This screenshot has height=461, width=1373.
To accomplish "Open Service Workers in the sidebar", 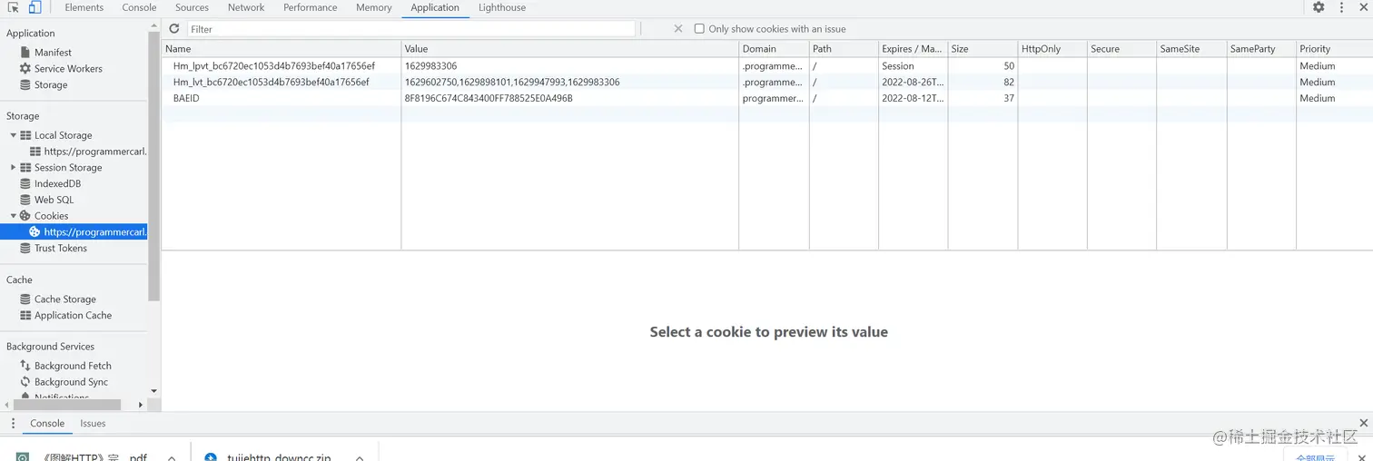I will click(68, 69).
